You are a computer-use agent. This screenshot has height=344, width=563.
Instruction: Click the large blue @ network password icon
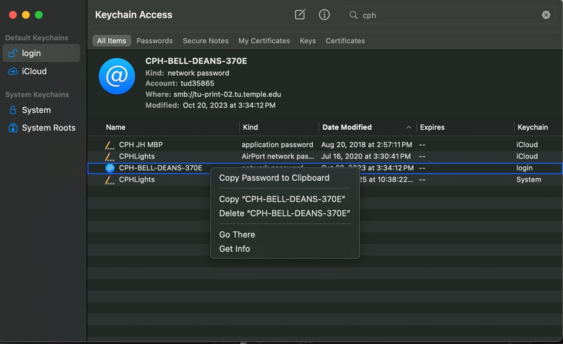pyautogui.click(x=117, y=76)
